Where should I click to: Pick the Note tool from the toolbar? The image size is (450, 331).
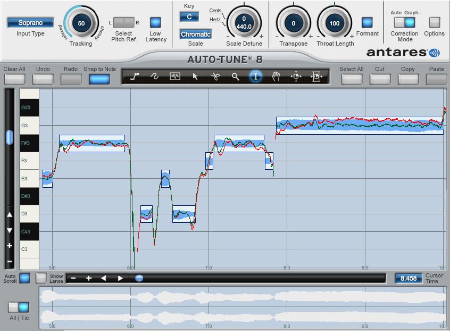click(174, 77)
